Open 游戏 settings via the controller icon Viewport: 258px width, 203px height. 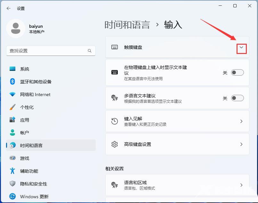(x=12, y=158)
